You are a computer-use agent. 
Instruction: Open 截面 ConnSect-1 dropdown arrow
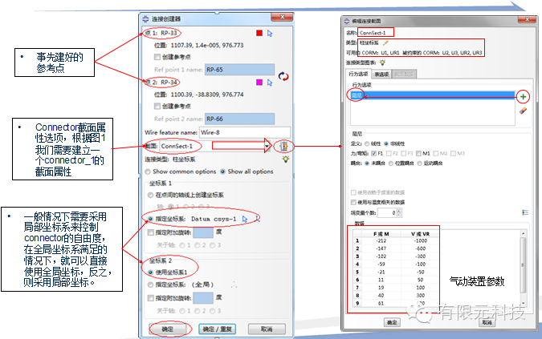click(267, 146)
